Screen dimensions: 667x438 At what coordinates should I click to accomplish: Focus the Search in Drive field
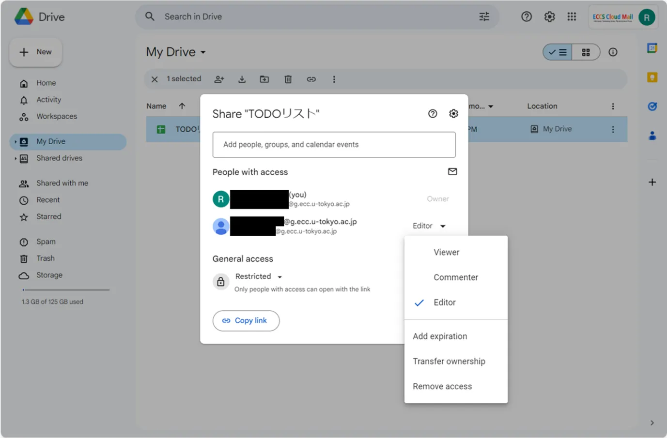pyautogui.click(x=317, y=16)
